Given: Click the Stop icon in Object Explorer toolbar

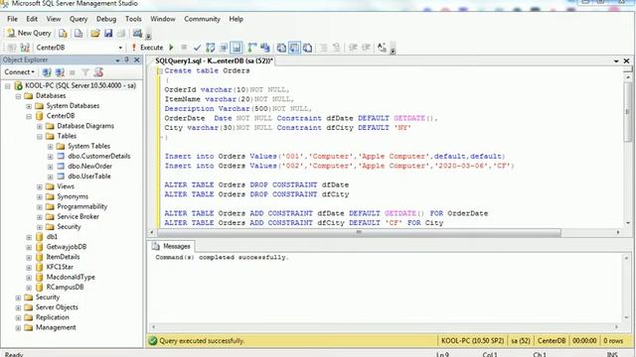Looking at the screenshot, I should [73, 72].
